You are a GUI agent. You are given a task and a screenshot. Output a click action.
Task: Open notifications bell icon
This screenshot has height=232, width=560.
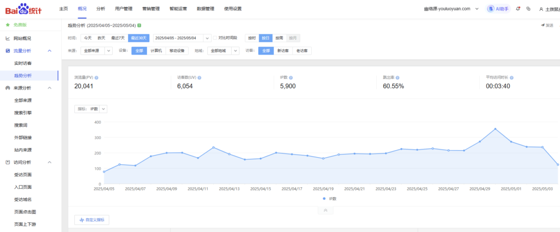coord(518,9)
